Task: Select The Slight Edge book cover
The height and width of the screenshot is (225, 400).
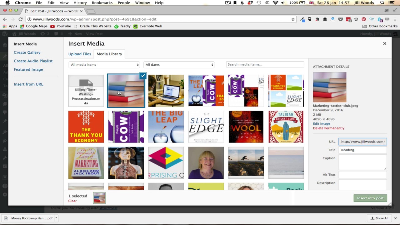Action: tap(206, 127)
